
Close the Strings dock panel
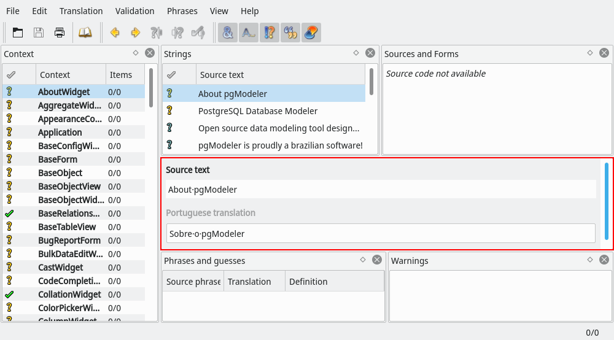pyautogui.click(x=370, y=53)
